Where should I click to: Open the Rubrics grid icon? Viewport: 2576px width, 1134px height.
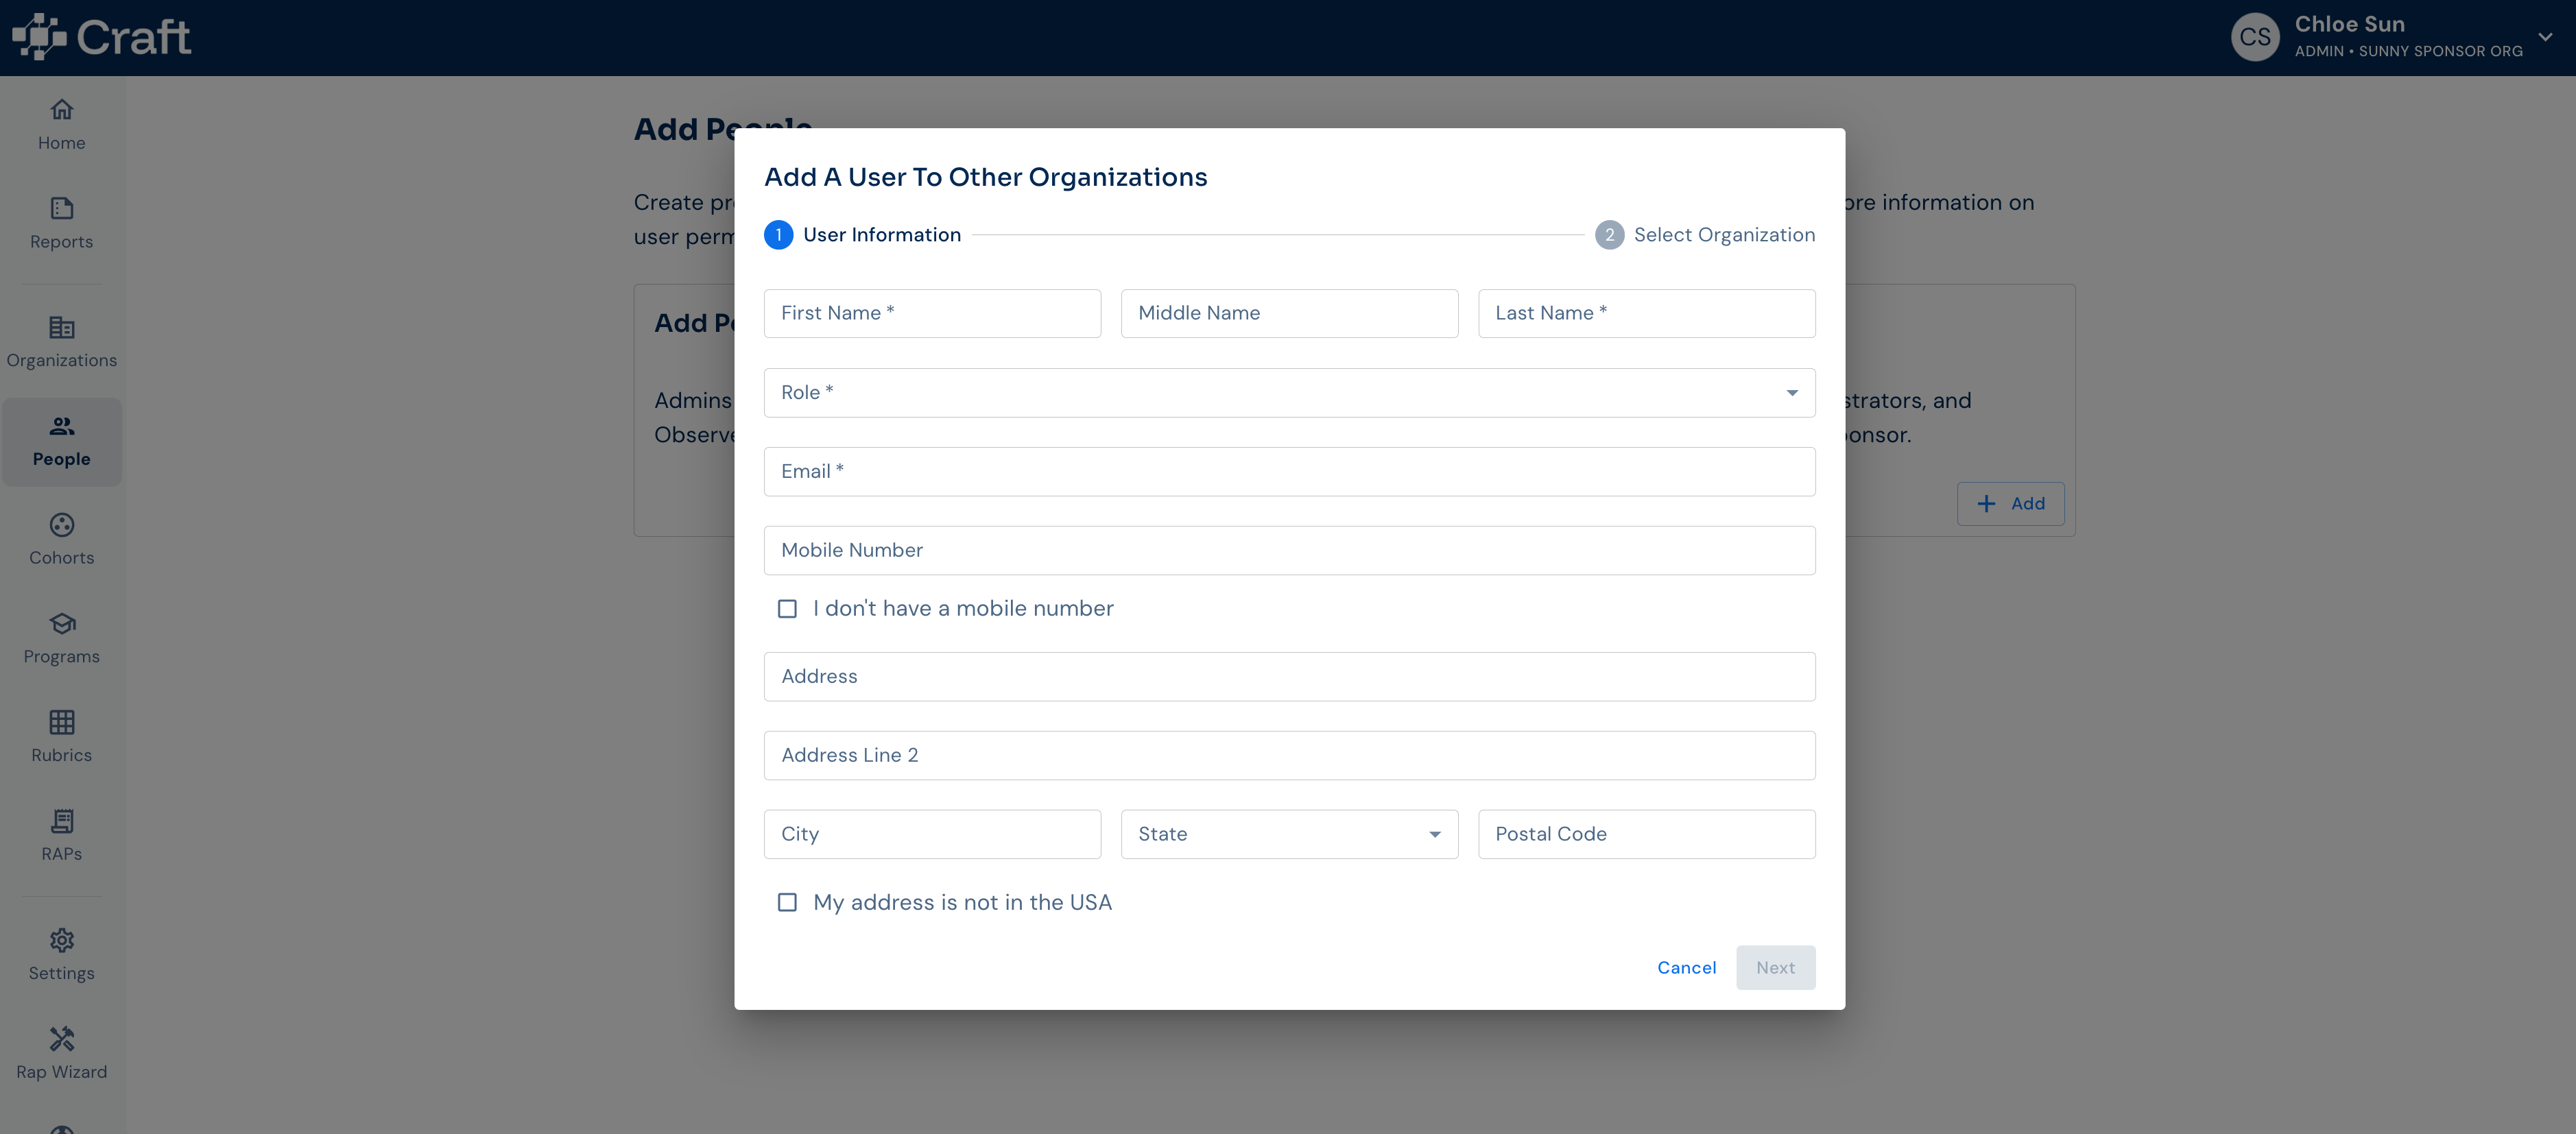click(x=62, y=722)
